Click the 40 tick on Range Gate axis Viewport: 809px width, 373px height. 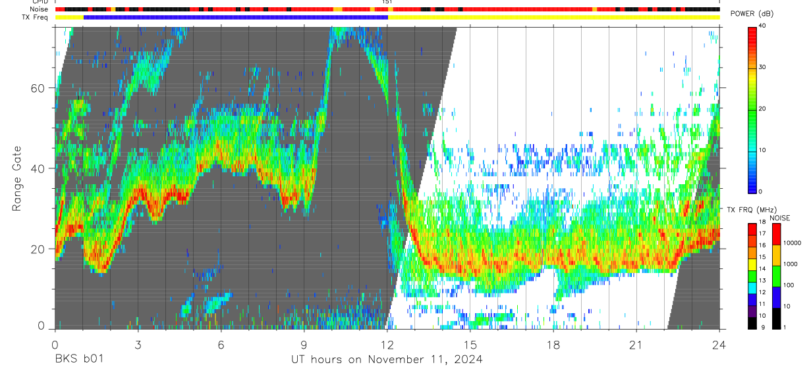pyautogui.click(x=39, y=168)
